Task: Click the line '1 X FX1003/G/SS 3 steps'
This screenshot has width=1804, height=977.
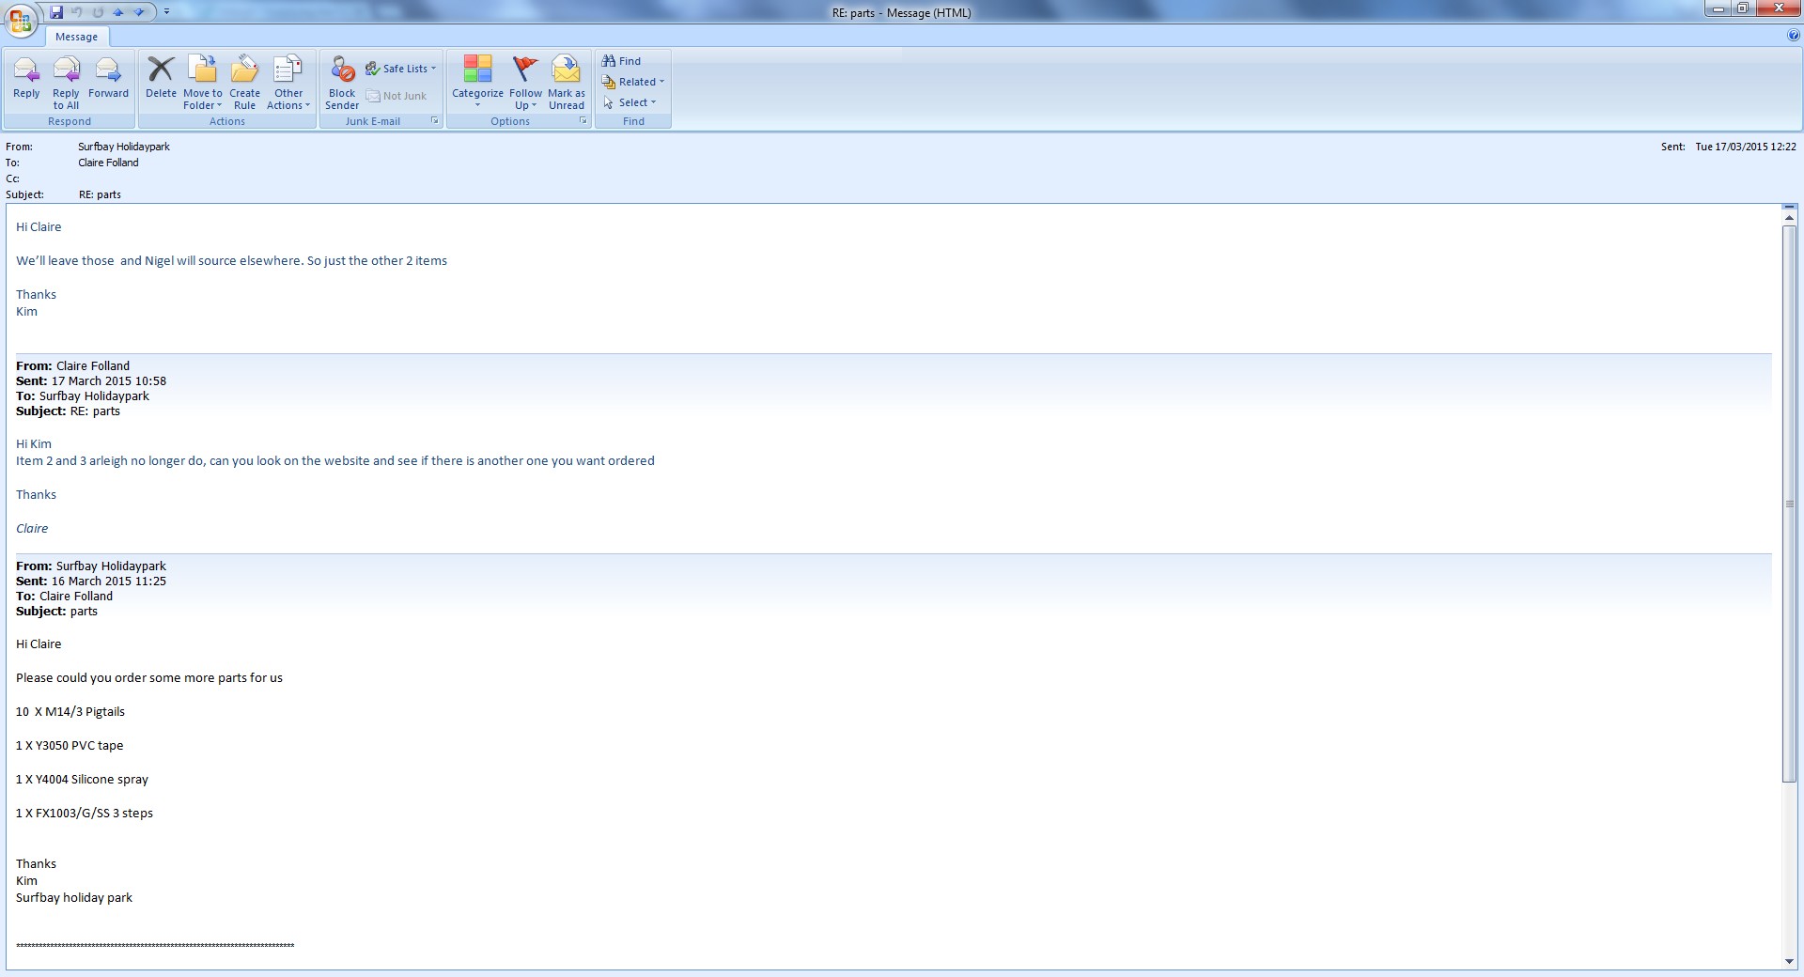Action: [x=85, y=813]
